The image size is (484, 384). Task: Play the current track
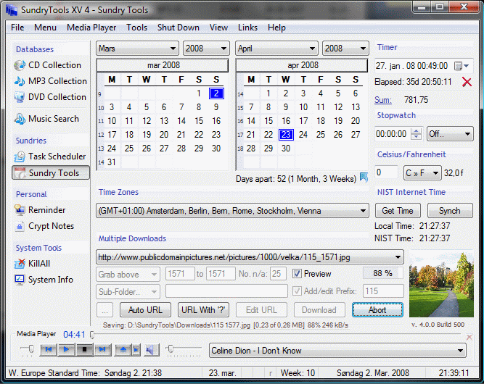point(66,350)
